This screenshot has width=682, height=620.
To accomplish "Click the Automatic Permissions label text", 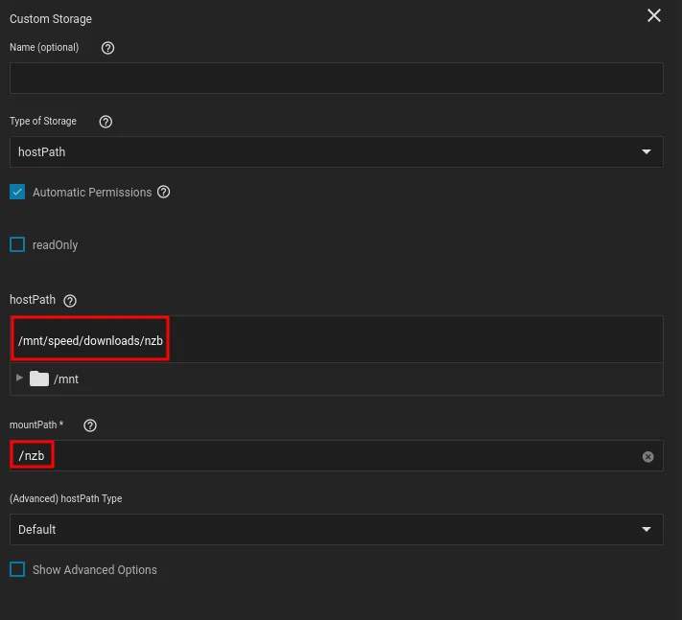I will [92, 193].
